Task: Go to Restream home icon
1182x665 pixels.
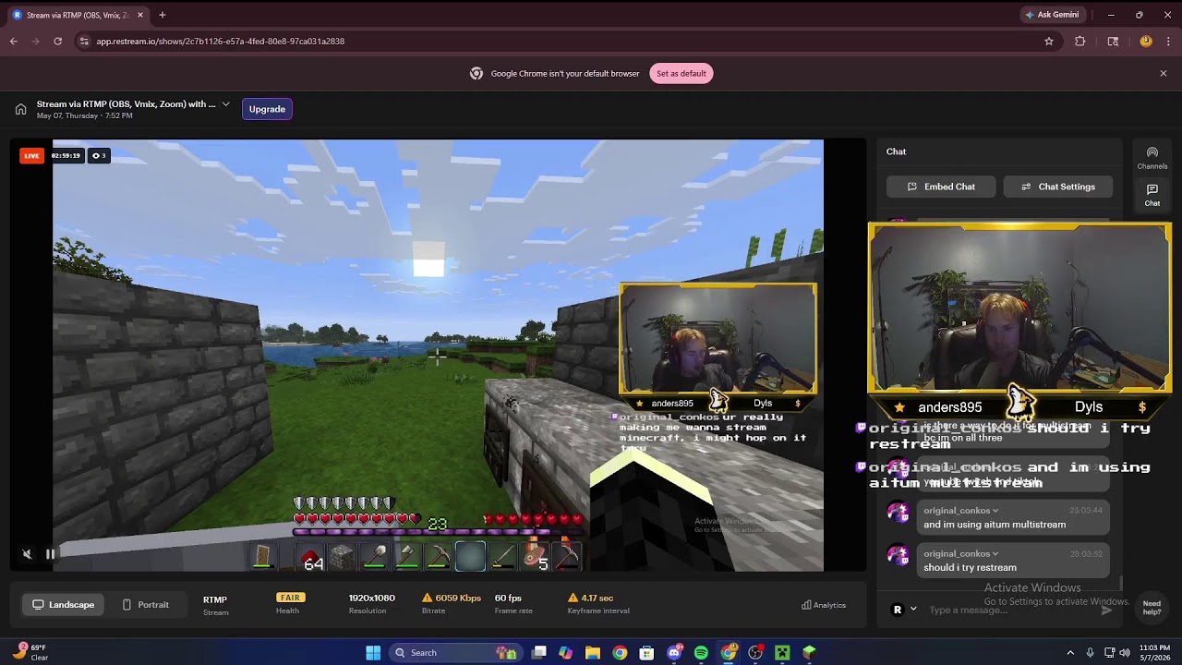Action: 20,109
